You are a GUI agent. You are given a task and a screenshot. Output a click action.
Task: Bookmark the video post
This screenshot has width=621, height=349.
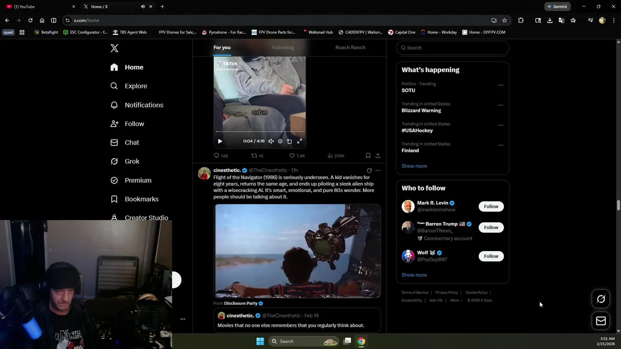(368, 156)
